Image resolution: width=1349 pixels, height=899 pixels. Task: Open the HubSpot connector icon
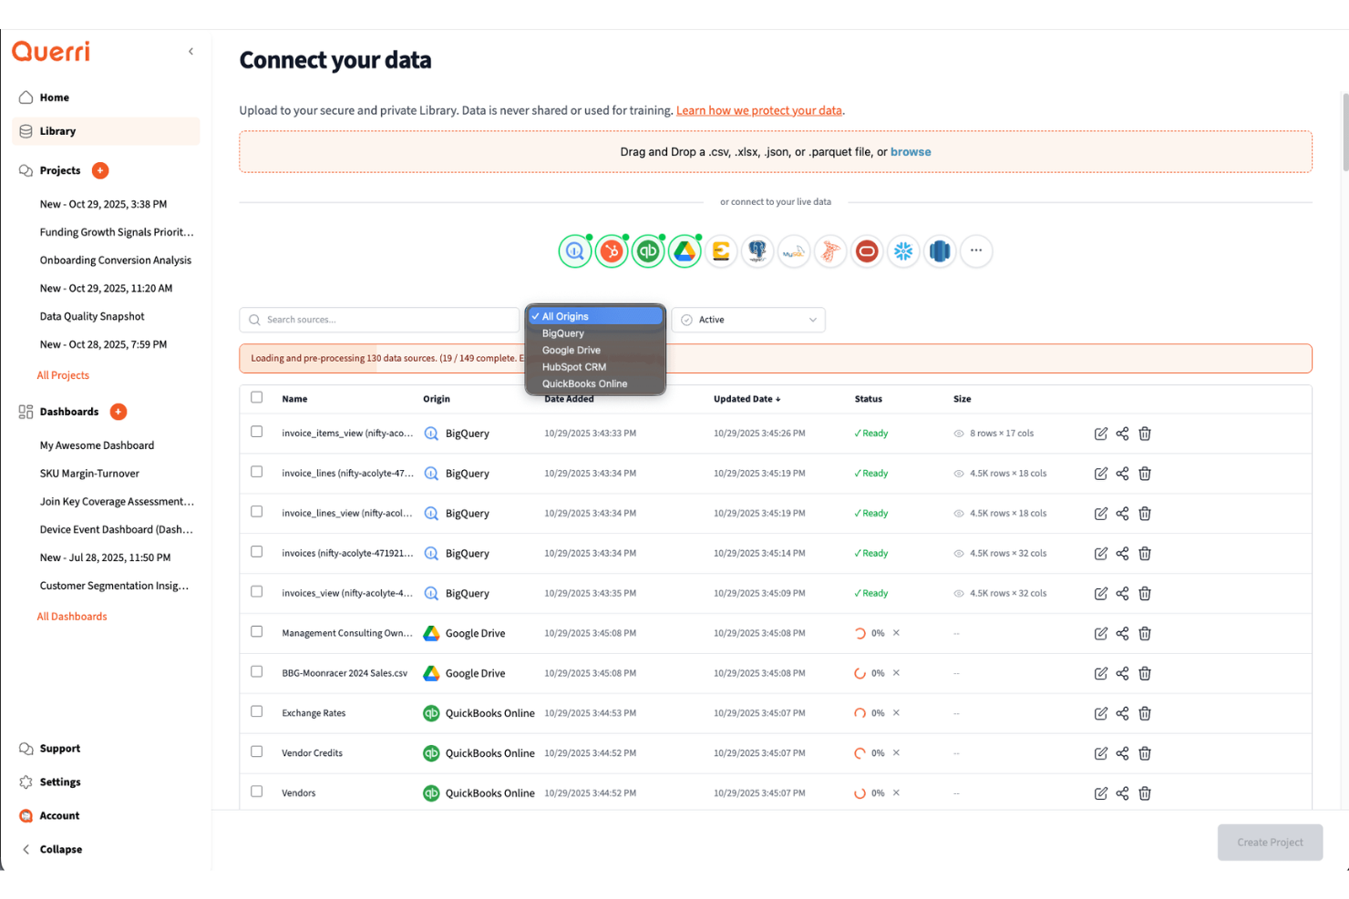[x=612, y=250]
